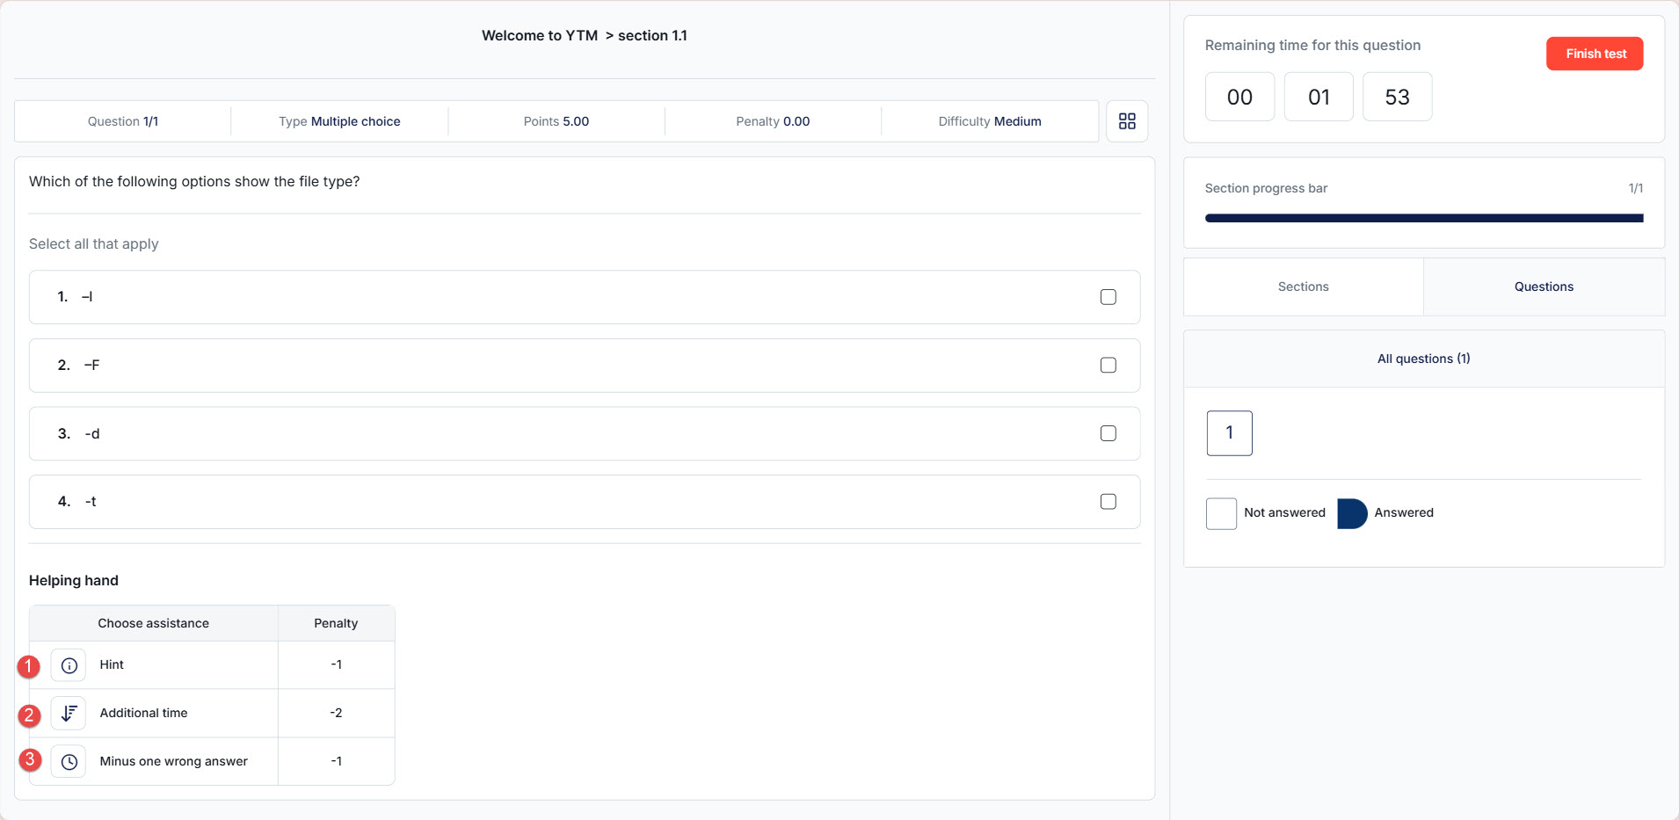The image size is (1679, 820).
Task: Click the Hint info icon
Action: pyautogui.click(x=69, y=665)
